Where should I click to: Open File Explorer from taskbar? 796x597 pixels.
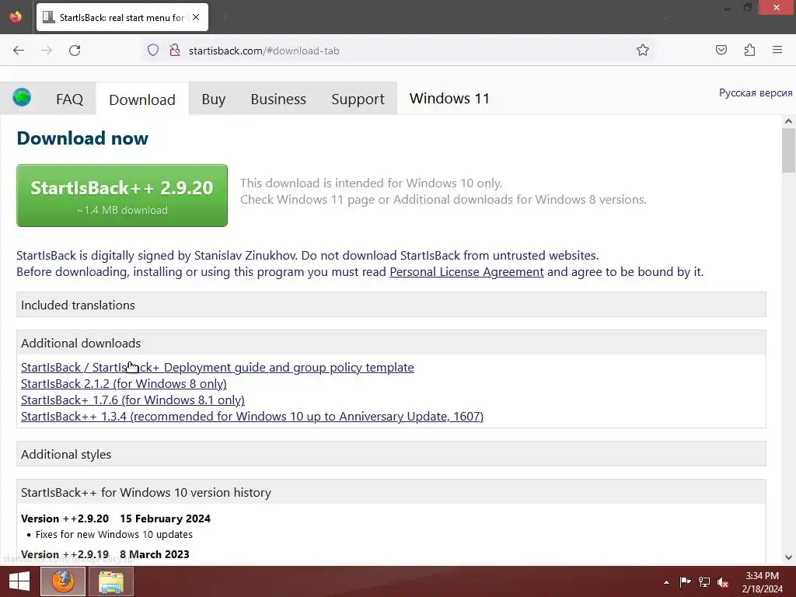[111, 581]
